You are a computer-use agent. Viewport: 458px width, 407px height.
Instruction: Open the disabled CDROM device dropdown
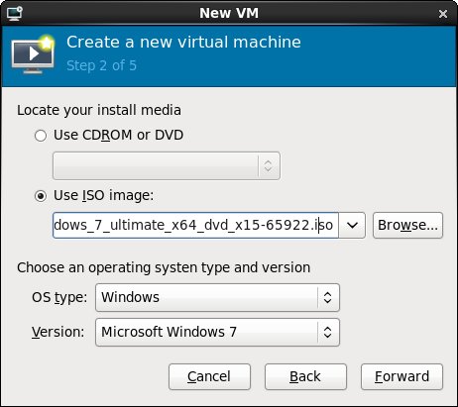pyautogui.click(x=167, y=165)
